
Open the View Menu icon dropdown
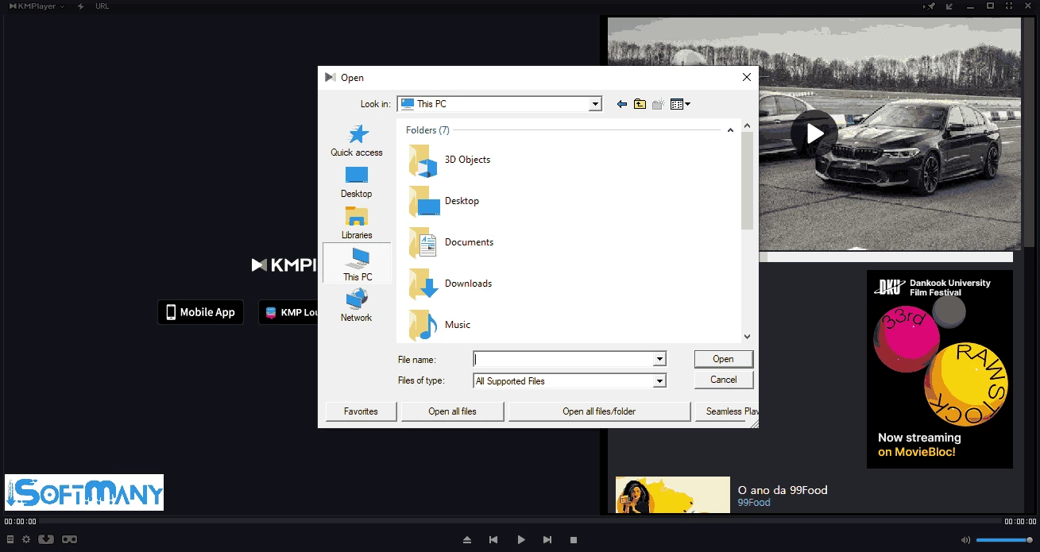click(680, 104)
